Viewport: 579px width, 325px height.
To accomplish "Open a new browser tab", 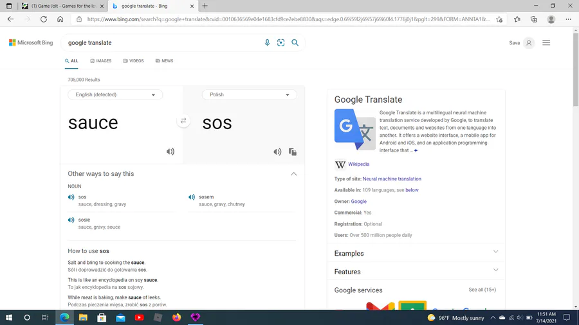I will 205,6.
